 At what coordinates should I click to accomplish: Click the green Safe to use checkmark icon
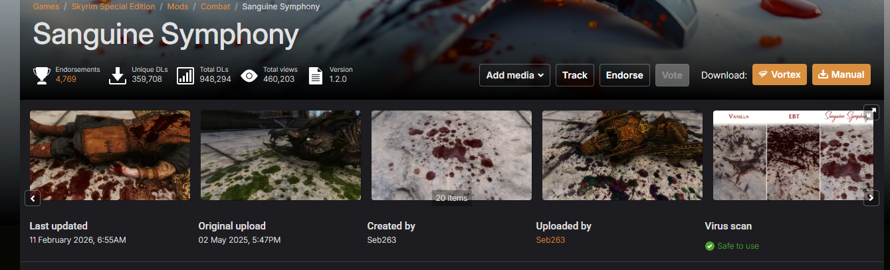(x=709, y=246)
